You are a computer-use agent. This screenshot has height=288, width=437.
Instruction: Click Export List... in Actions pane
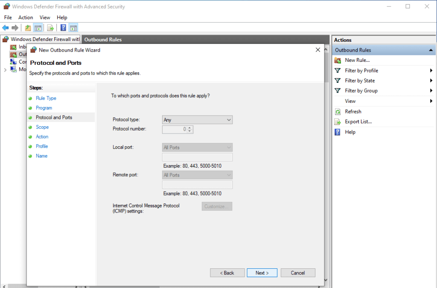point(358,122)
